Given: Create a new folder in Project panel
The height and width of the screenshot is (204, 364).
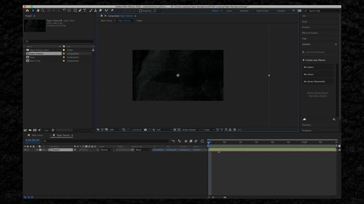Looking at the screenshot, I should (30, 130).
